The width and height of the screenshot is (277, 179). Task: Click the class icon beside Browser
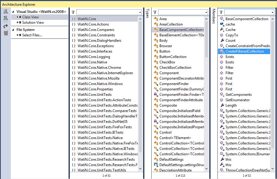pos(156,46)
